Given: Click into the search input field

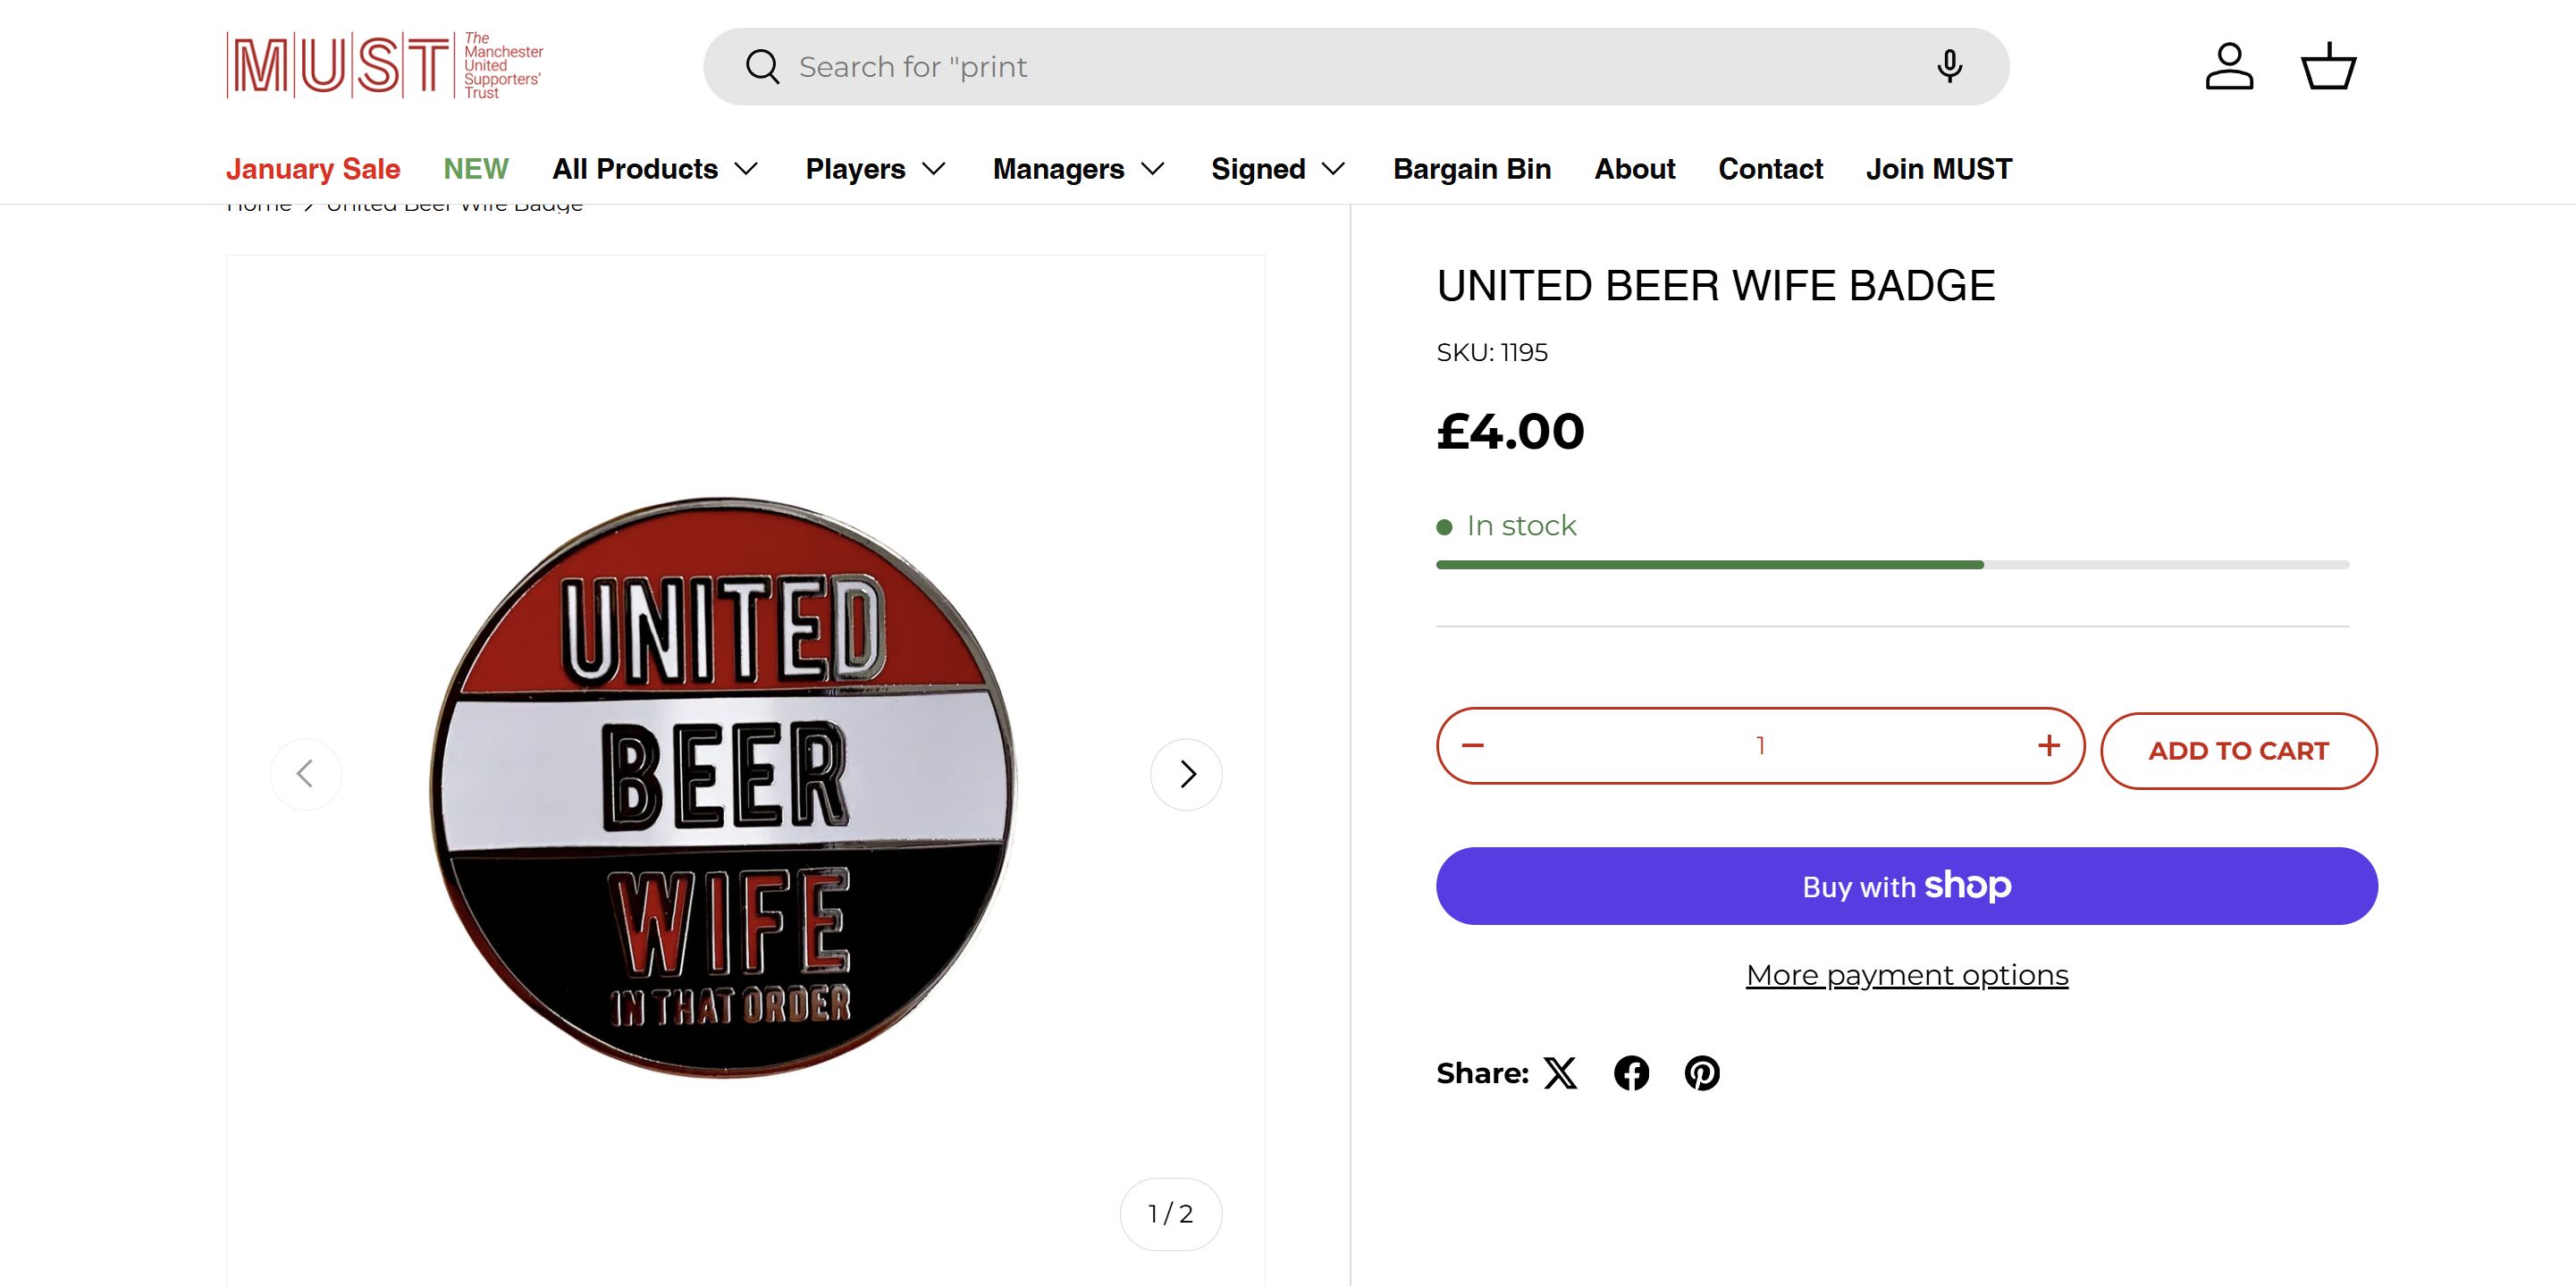Looking at the screenshot, I should [x=1300, y=66].
